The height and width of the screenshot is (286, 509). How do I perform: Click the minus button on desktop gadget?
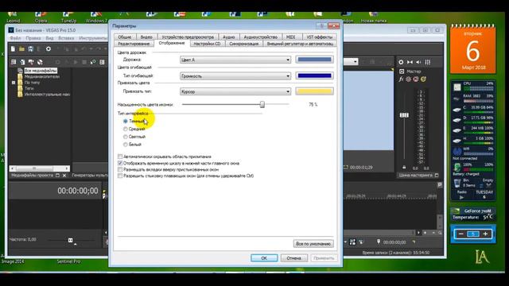click(461, 234)
